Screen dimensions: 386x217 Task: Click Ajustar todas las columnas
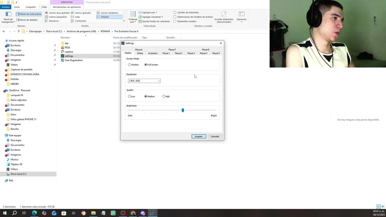point(154,21)
